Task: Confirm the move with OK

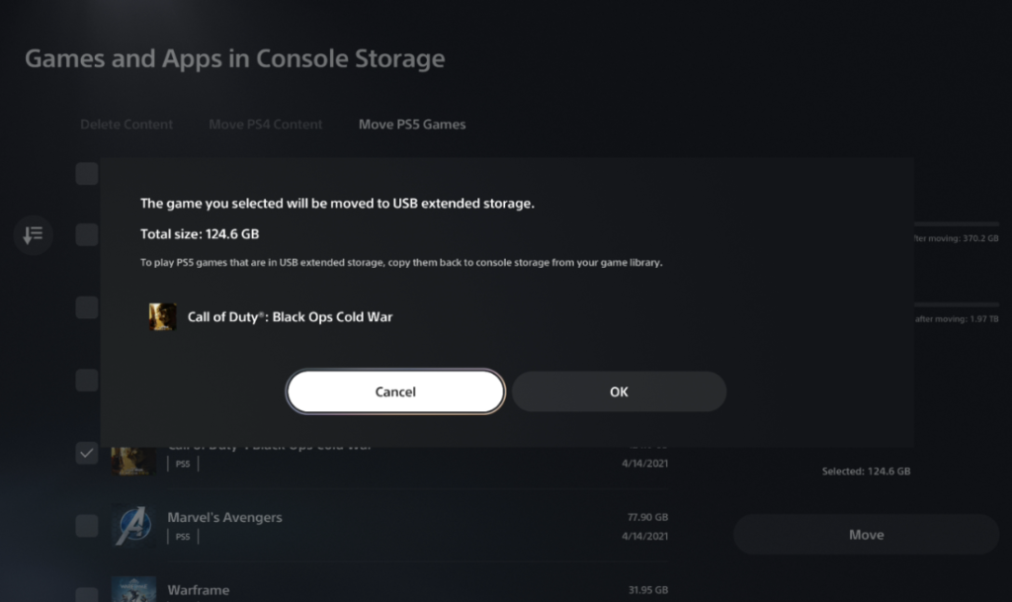Action: (619, 391)
